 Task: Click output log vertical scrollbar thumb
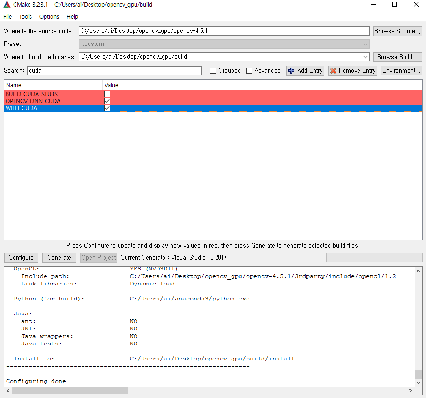418,374
